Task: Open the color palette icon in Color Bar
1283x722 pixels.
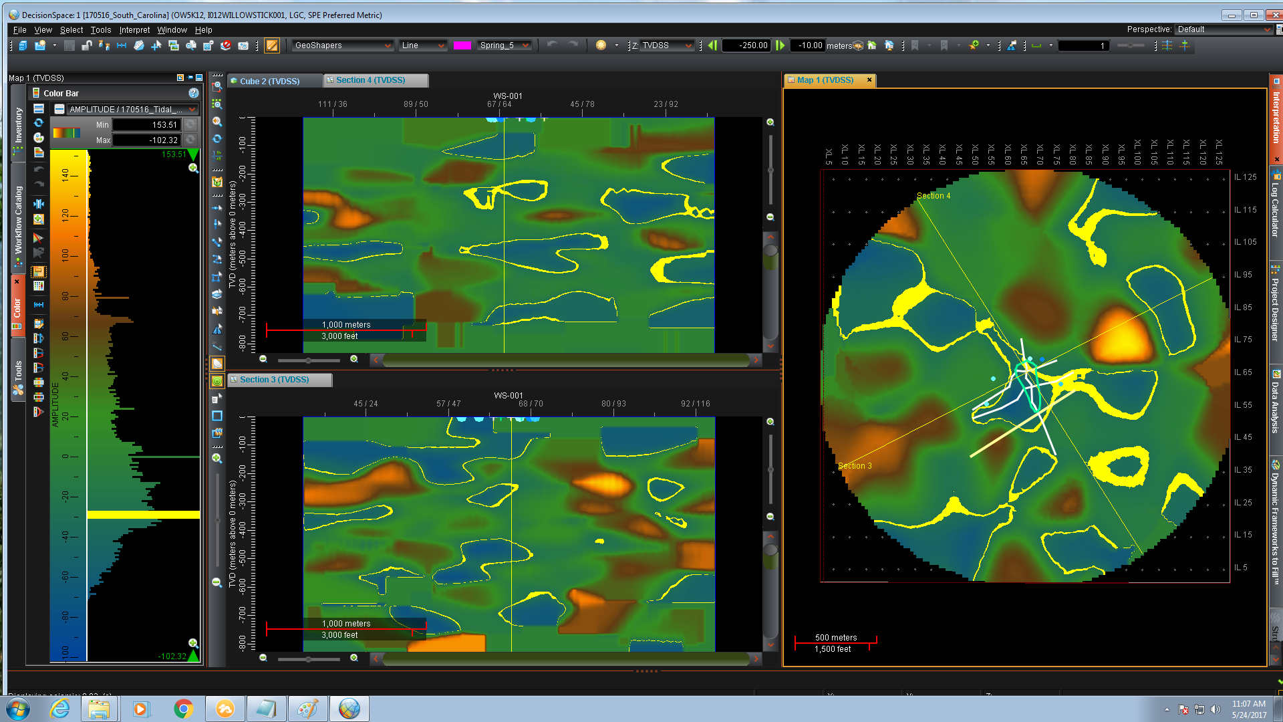Action: tap(39, 138)
